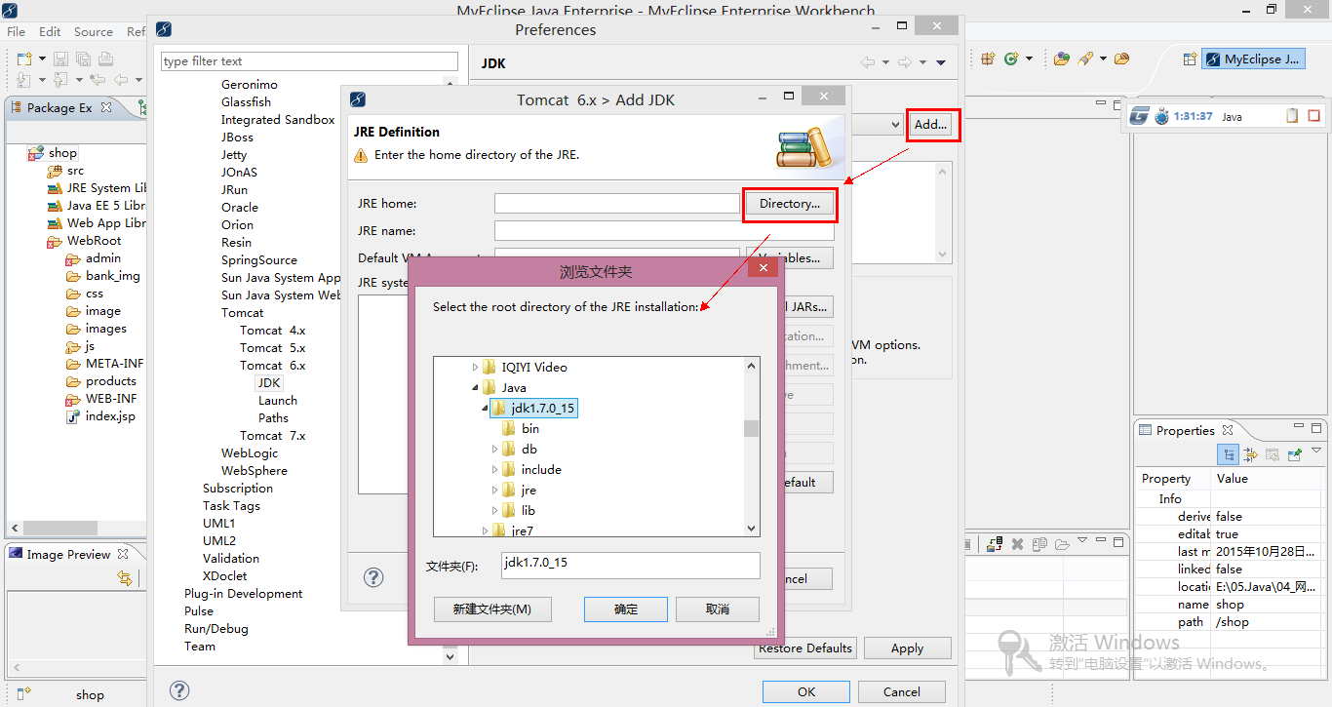Open Preferences page menu dropdown arrow
Viewport: 1332px width, 707px height.
click(x=940, y=62)
